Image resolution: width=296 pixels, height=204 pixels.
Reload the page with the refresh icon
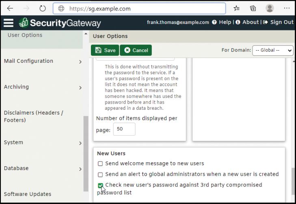43,8
